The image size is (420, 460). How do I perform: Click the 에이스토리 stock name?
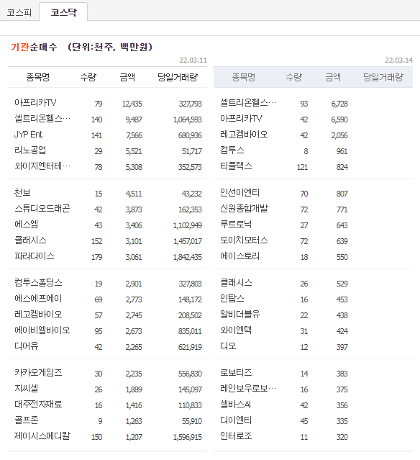(x=239, y=256)
